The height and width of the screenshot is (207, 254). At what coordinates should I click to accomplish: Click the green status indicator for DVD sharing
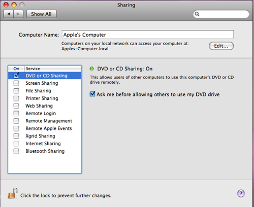coord(91,68)
